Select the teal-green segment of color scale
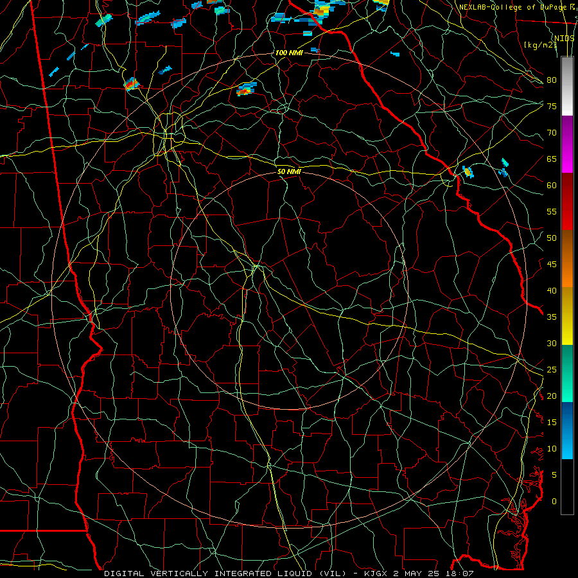This screenshot has height=578, width=578. [567, 373]
